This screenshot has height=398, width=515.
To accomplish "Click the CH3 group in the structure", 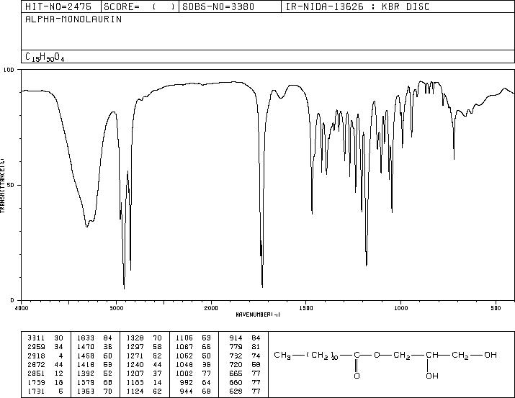I will tap(282, 356).
